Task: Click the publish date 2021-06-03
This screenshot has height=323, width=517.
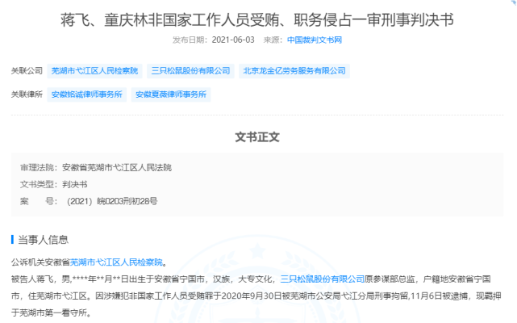Action: click(x=233, y=40)
